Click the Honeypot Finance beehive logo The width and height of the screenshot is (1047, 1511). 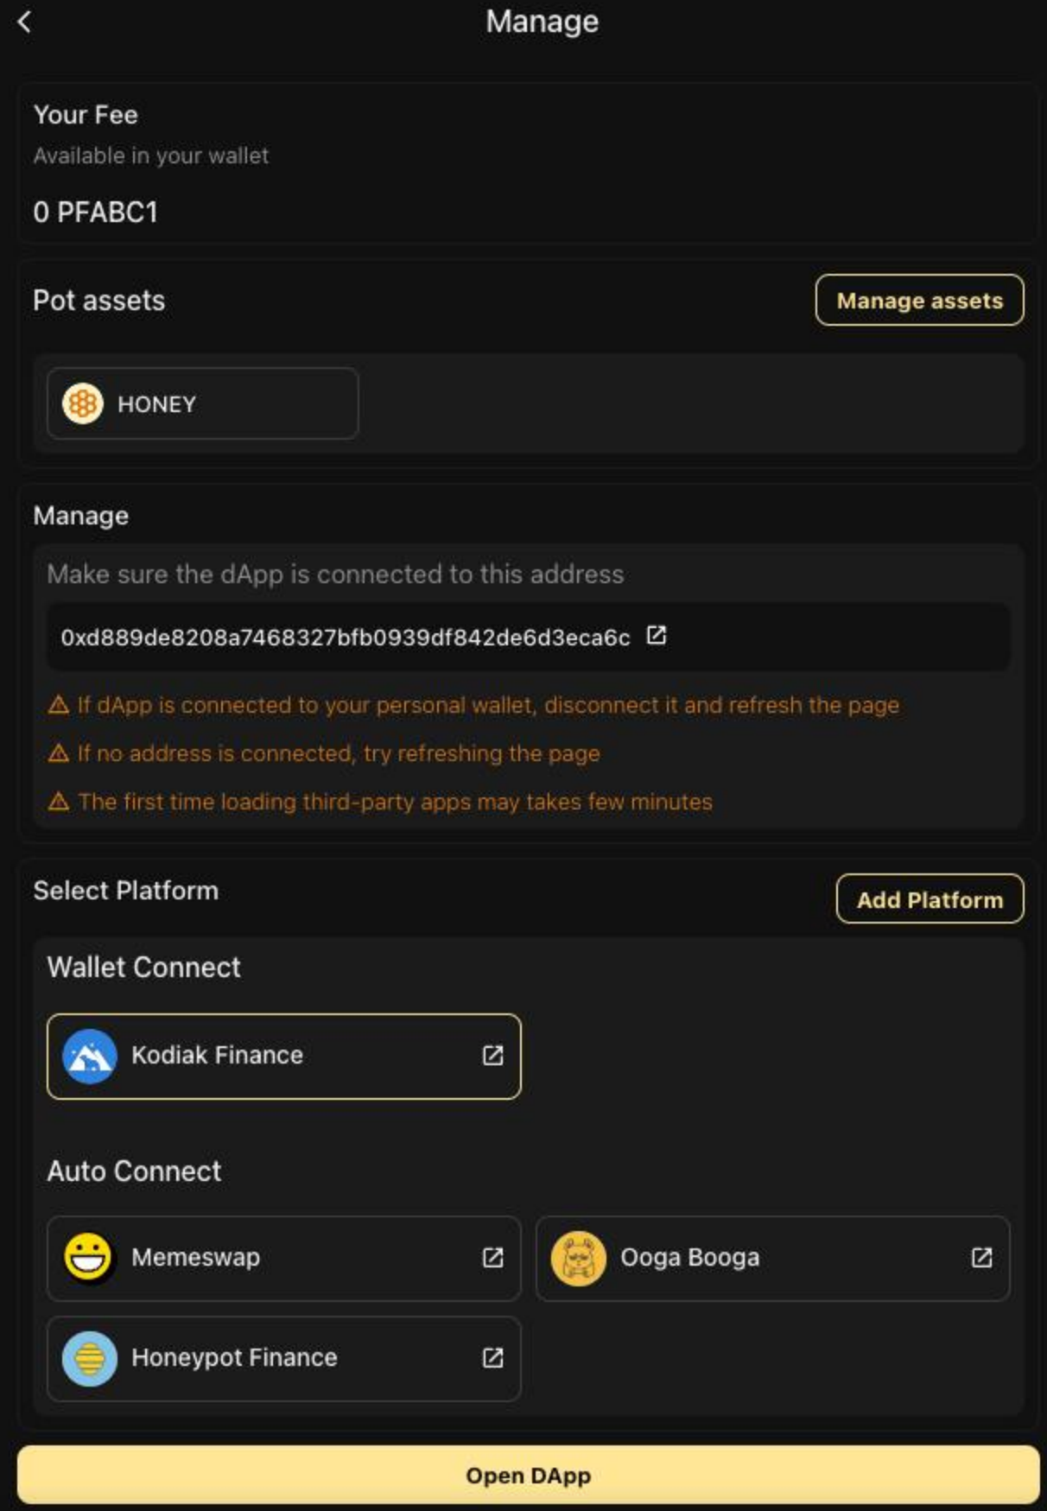[89, 1358]
